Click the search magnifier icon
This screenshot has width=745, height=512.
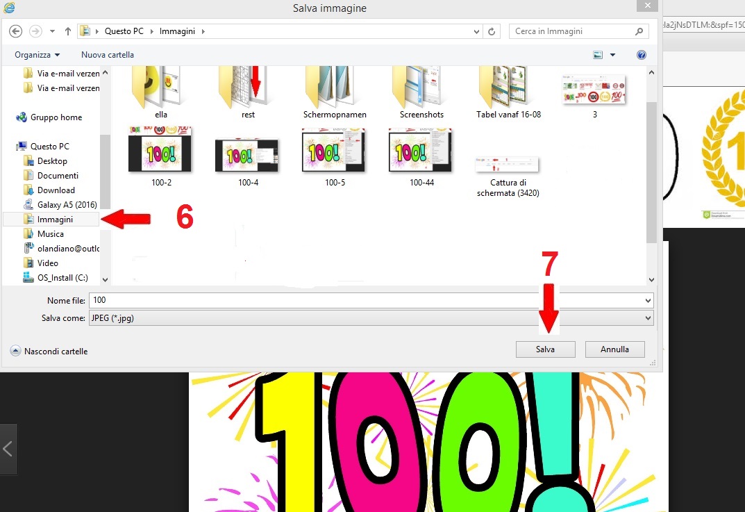(x=639, y=31)
